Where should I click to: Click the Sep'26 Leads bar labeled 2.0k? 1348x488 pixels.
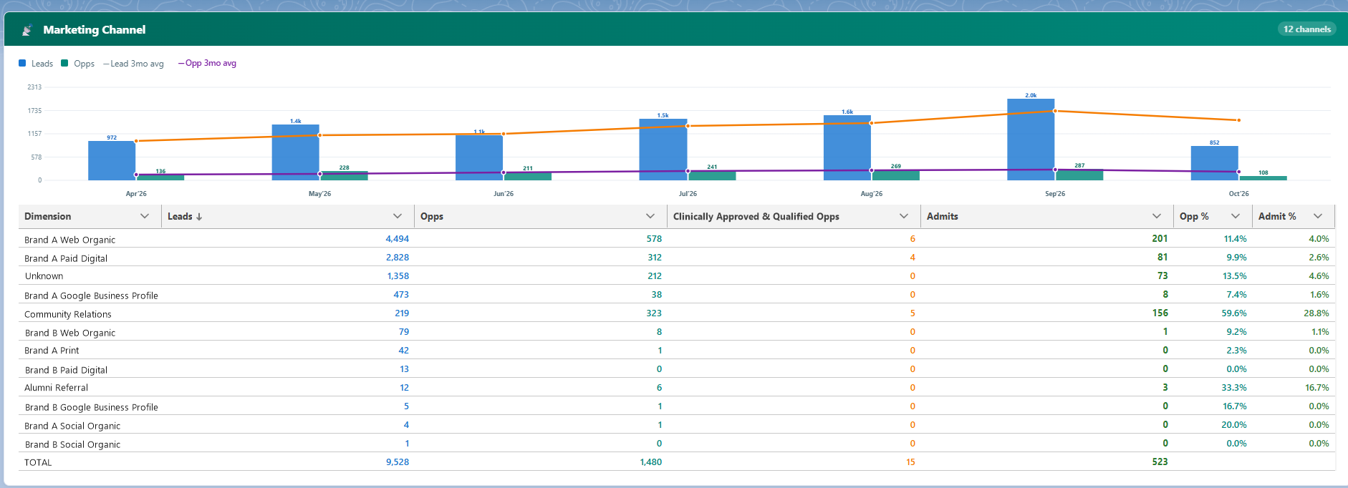pos(1031,140)
